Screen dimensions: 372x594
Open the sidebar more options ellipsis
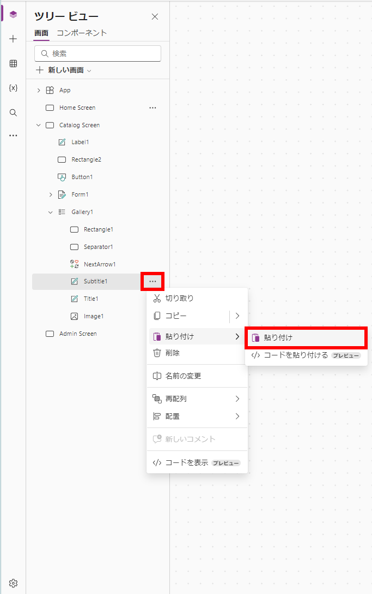pyautogui.click(x=13, y=135)
